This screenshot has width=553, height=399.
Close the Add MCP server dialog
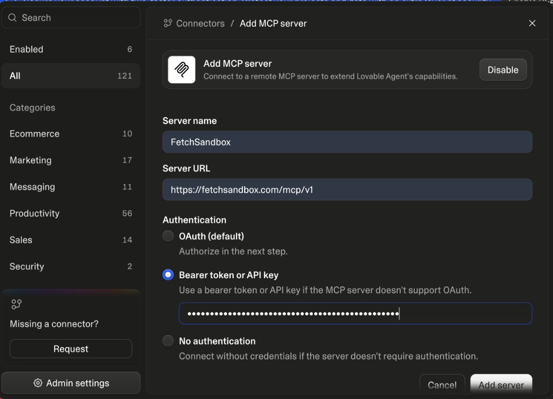pyautogui.click(x=532, y=23)
